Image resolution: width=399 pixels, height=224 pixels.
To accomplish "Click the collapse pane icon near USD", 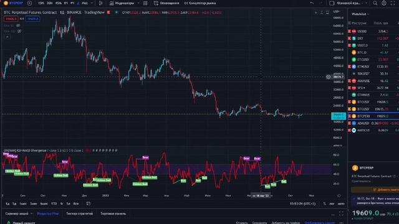I will coord(322,12).
